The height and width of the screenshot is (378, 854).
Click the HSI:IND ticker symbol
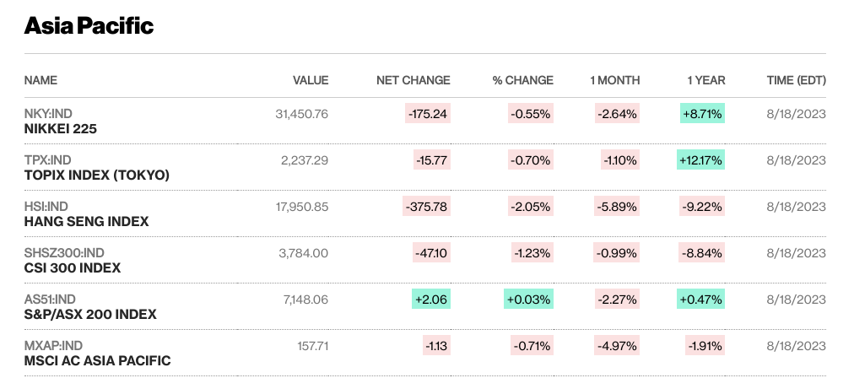click(x=46, y=207)
